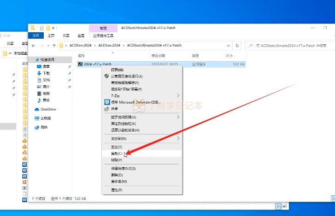
Task: Select 重命名(M) in the context menu
Action: click(142, 181)
